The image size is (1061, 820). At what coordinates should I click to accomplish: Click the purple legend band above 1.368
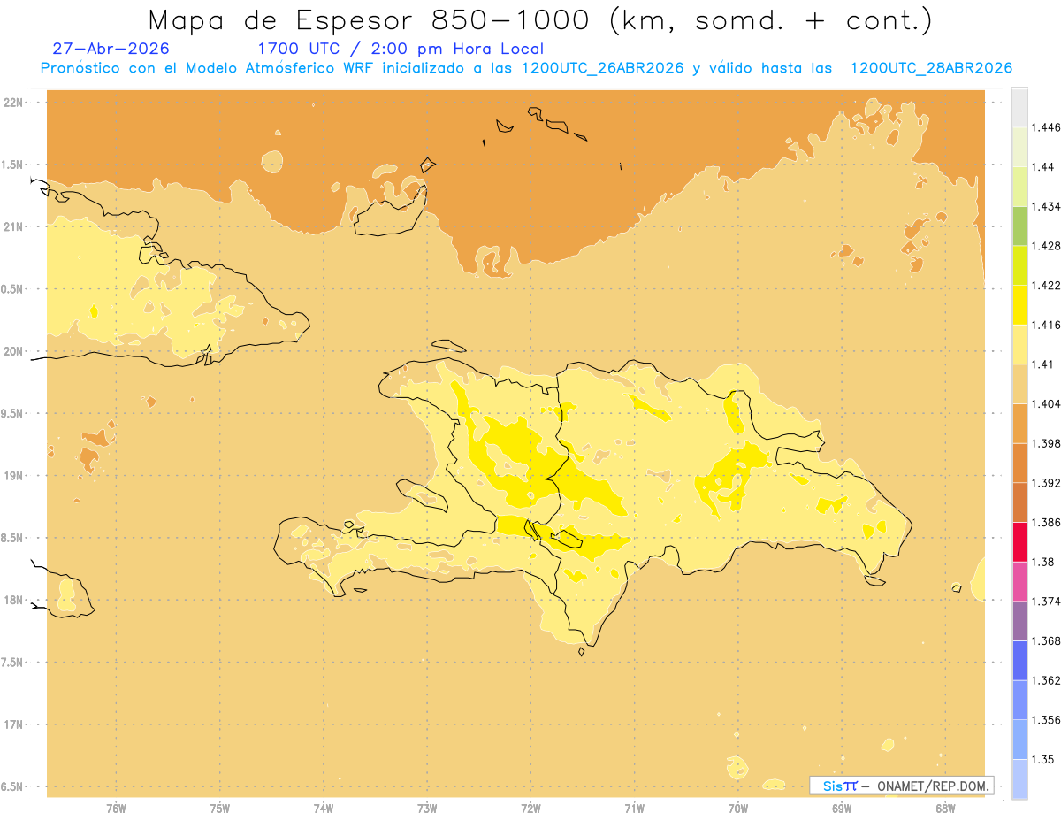[1019, 621]
